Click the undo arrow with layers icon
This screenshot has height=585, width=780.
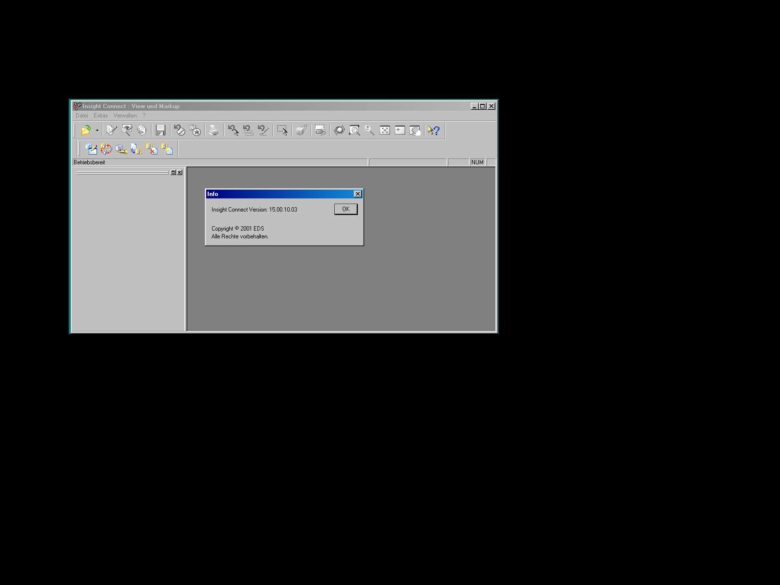point(248,130)
